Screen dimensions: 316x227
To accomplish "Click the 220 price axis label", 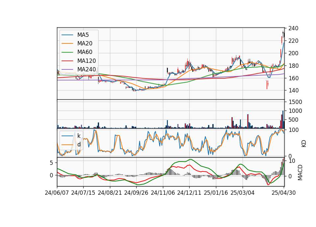I will (293, 41).
